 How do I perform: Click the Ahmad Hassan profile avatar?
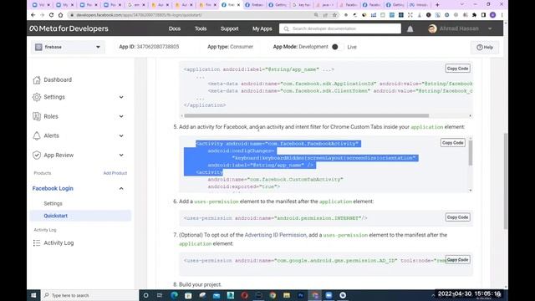pos(432,28)
